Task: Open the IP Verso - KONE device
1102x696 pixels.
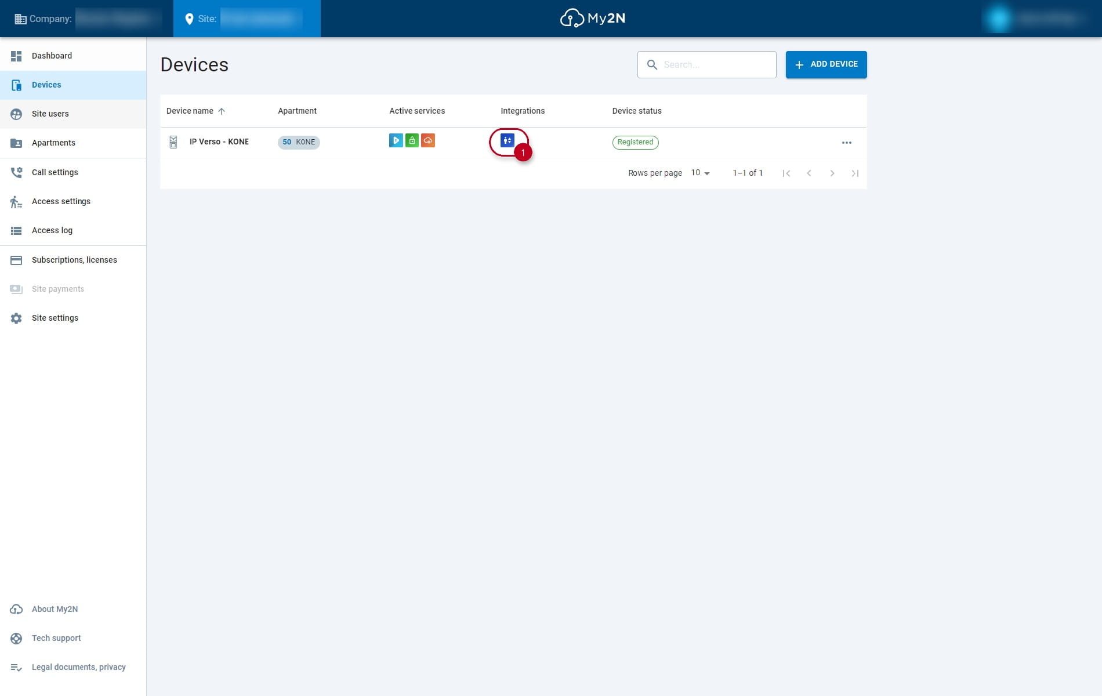Action: (x=219, y=142)
